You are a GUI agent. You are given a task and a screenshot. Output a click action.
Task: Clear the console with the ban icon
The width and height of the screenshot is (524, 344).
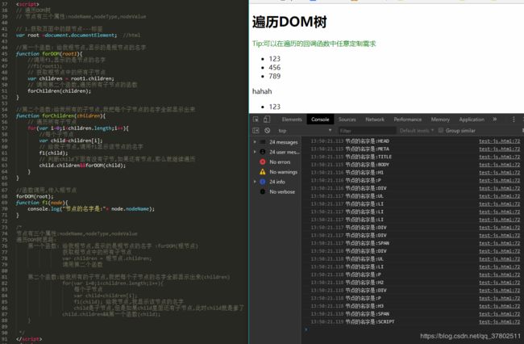coord(267,131)
